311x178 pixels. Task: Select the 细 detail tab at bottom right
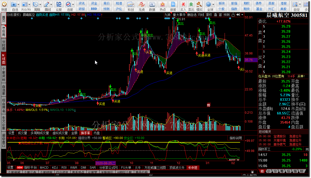(262, 171)
